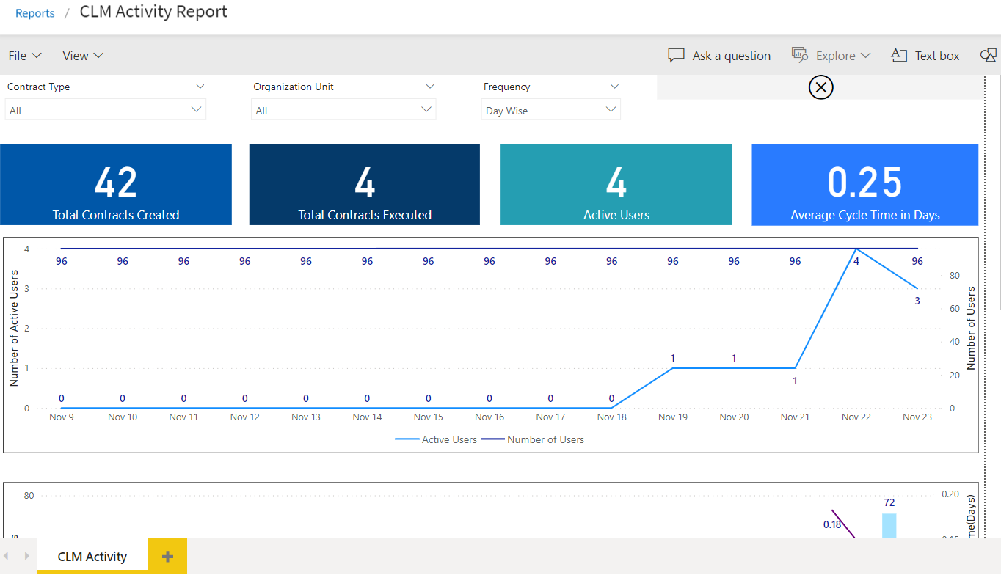Insert a Text box from toolbar

[x=925, y=56]
